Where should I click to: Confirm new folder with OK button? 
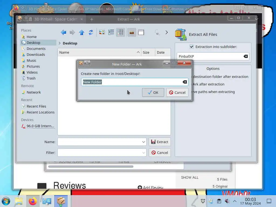(153, 92)
